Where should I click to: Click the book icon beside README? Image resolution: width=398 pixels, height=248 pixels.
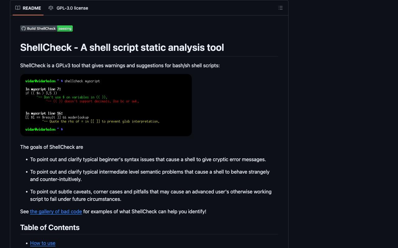pos(18,8)
